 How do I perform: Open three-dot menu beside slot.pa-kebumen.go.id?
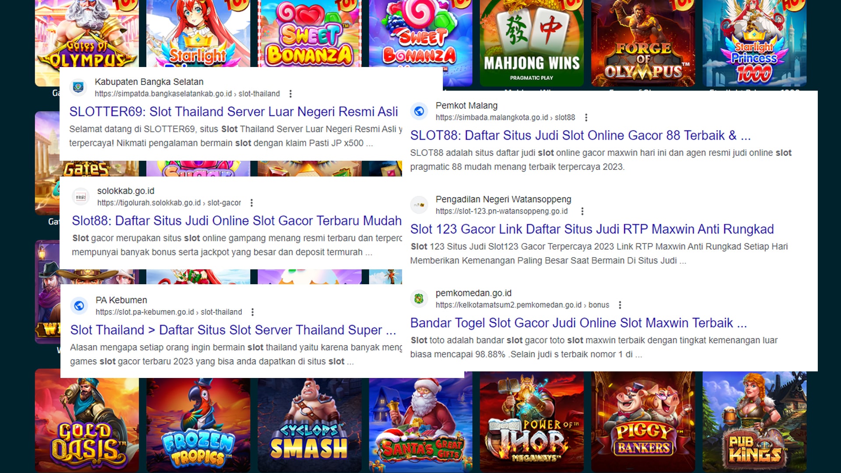[x=252, y=312]
